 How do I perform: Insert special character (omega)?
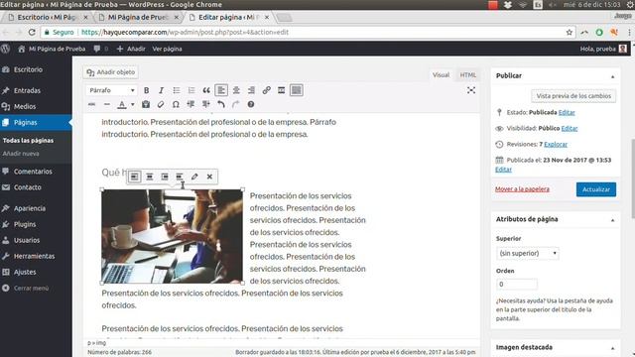click(176, 104)
